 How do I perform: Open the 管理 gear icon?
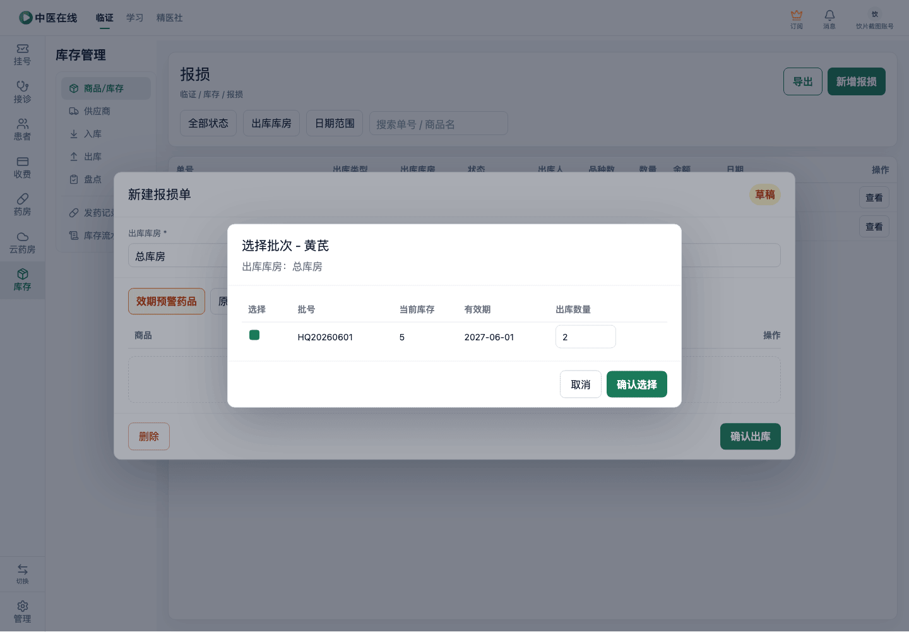(x=23, y=606)
